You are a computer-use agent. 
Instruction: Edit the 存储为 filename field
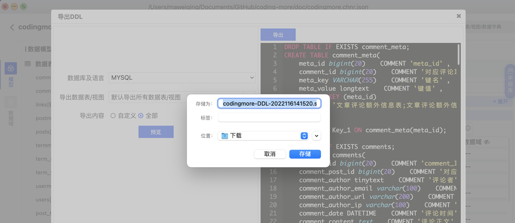269,104
